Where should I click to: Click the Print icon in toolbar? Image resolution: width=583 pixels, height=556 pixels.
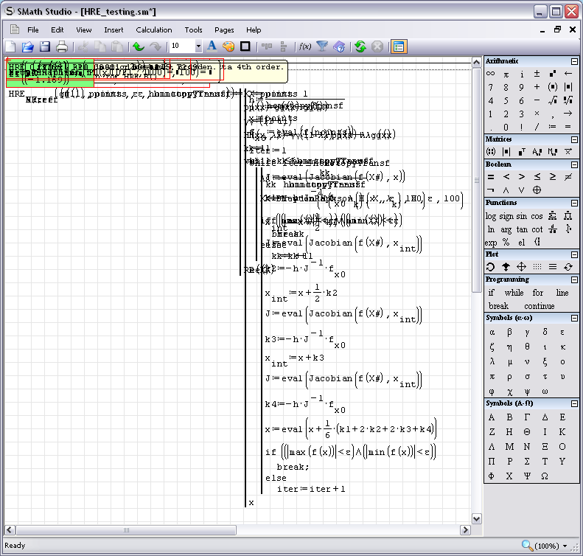(62, 46)
